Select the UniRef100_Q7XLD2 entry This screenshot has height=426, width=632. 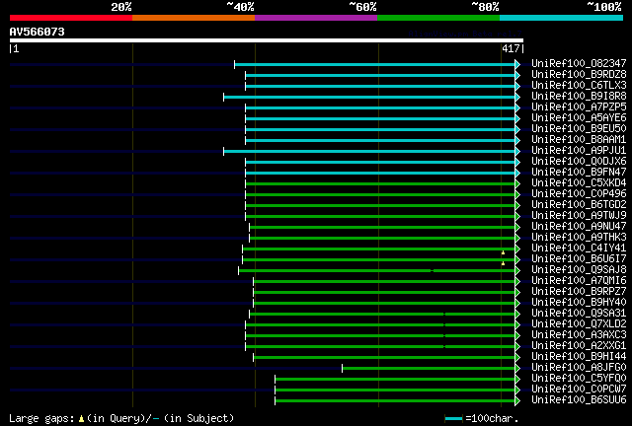pyautogui.click(x=579, y=324)
